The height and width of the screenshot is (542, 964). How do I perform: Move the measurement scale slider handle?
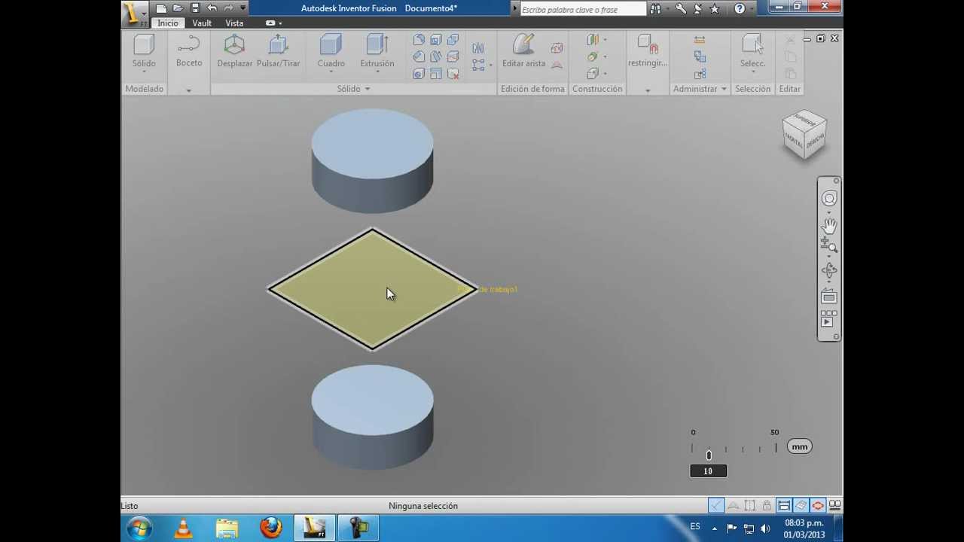click(708, 453)
